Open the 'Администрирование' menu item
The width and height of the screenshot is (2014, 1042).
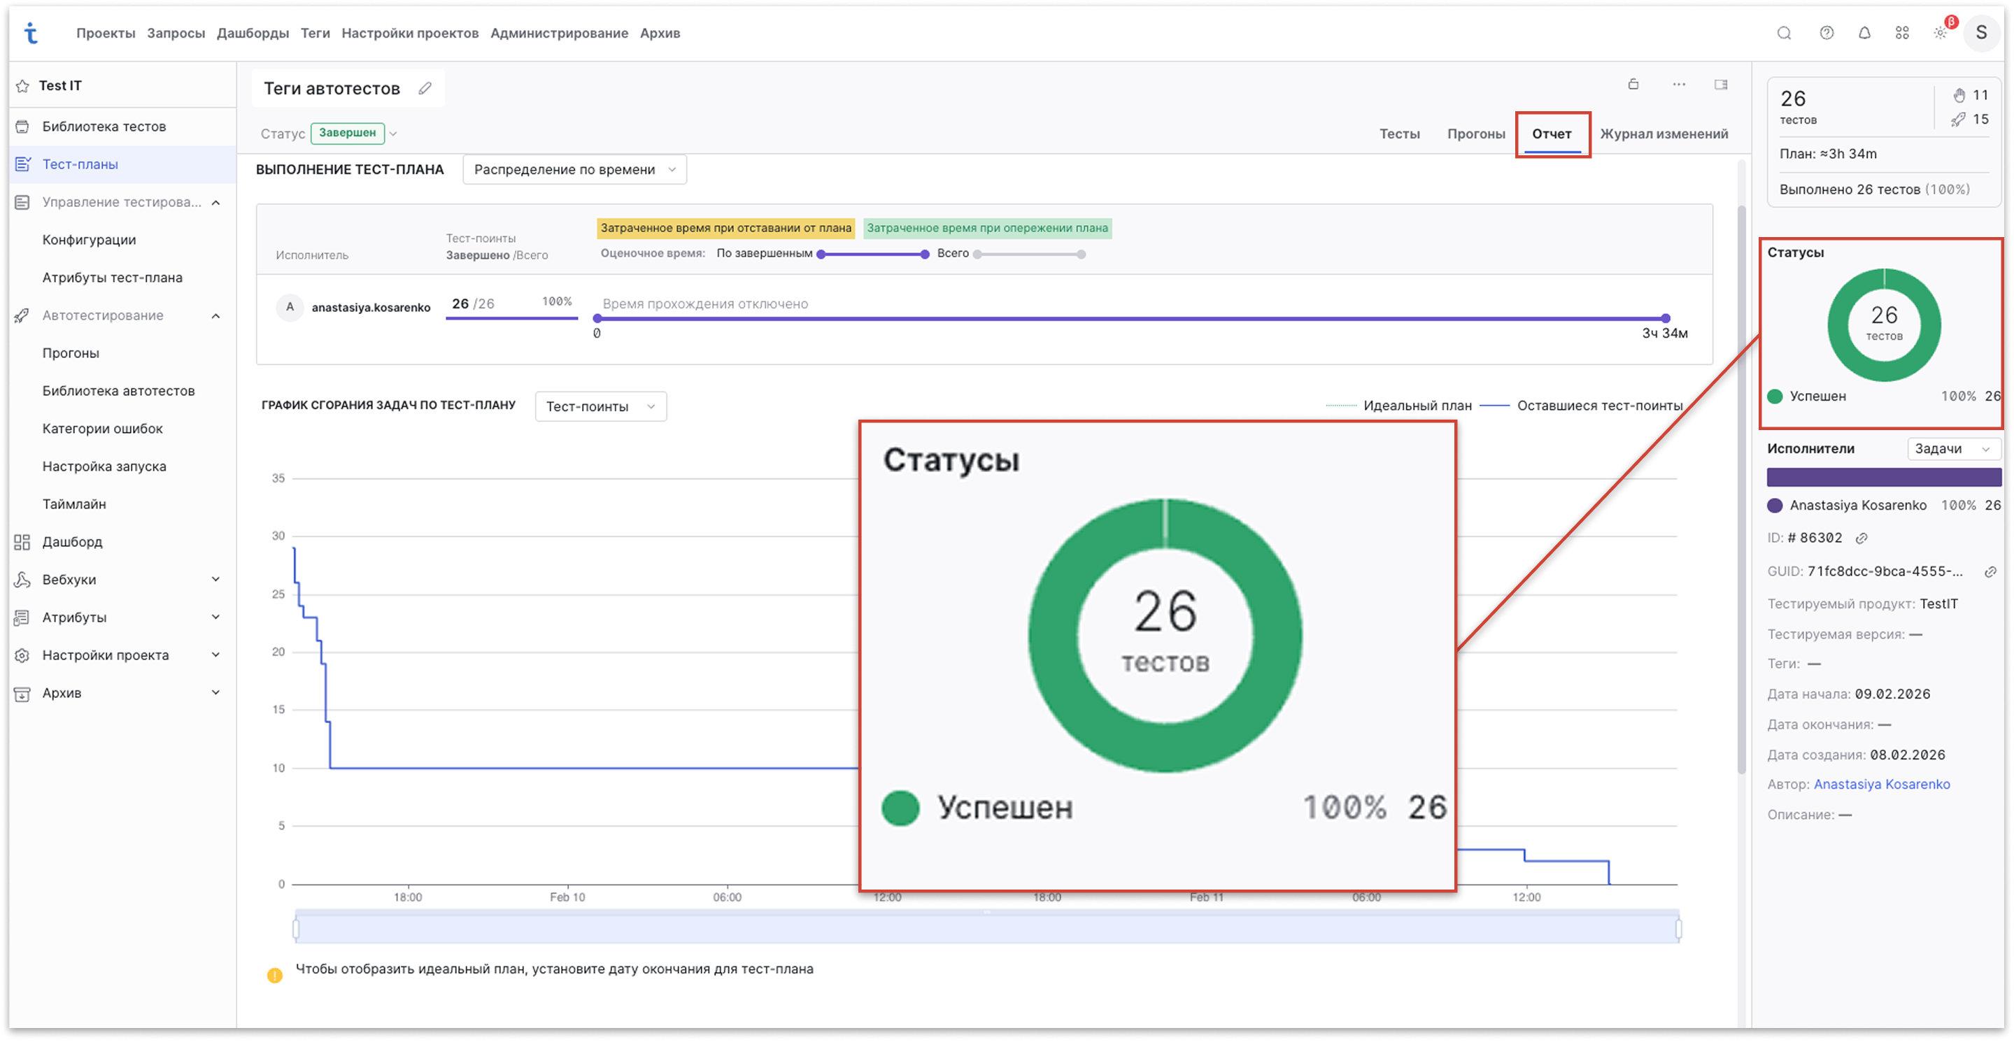(558, 33)
